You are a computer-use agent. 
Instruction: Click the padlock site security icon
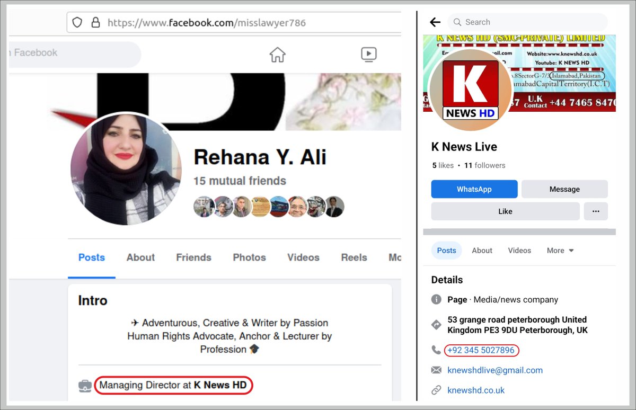[95, 22]
